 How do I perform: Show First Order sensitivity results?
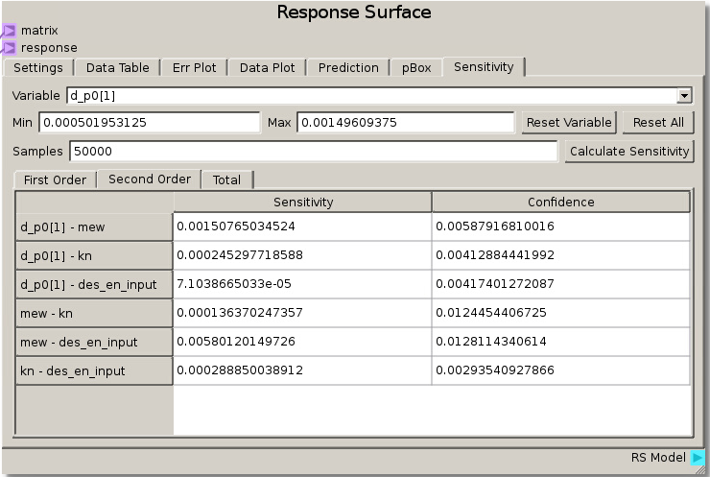(x=55, y=180)
